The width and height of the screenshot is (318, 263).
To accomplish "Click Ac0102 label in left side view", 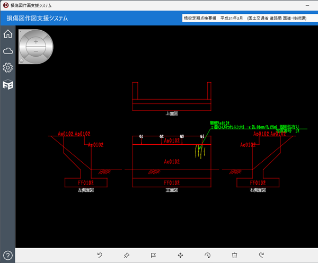I will point(96,145).
